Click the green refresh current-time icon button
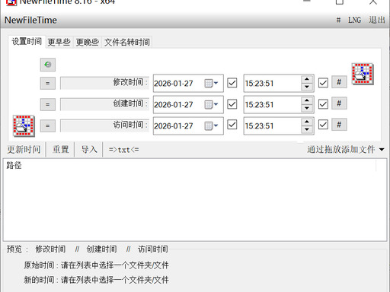 click(x=48, y=65)
